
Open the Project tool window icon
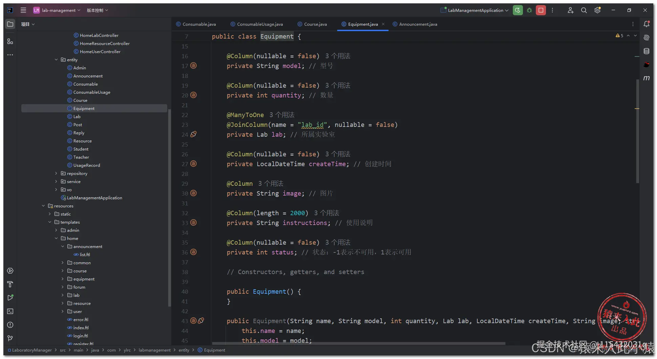click(10, 24)
